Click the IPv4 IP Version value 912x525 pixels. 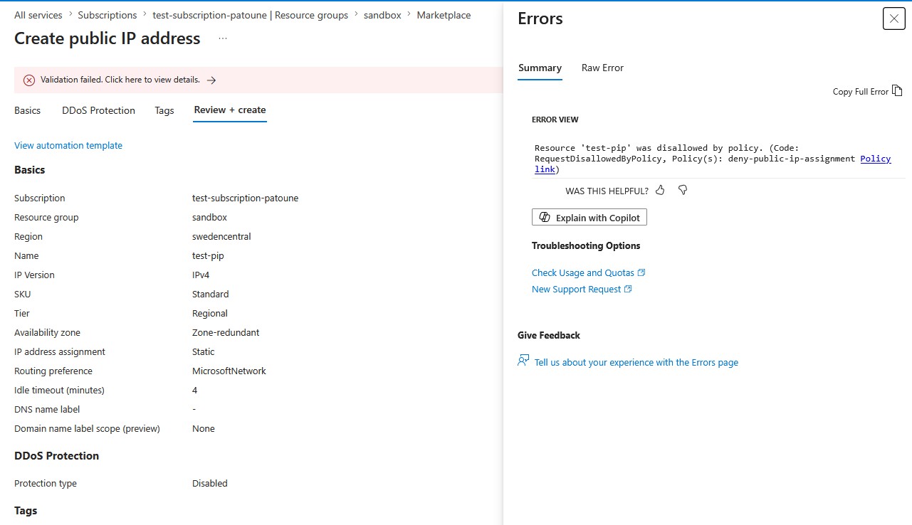click(x=201, y=275)
